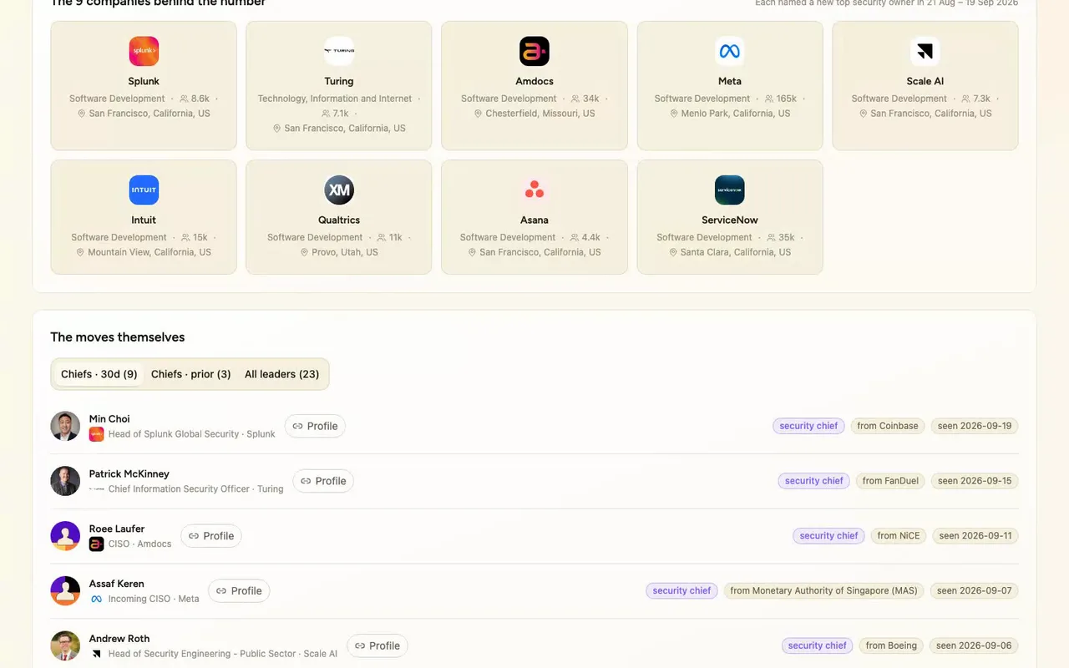Show the All leaders (23) tab
This screenshot has width=1069, height=668.
point(282,374)
